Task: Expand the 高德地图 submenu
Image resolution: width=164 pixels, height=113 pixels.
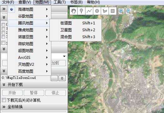Action: coord(29,9)
